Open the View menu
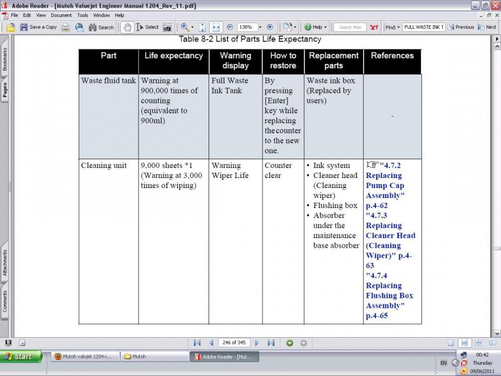The width and height of the screenshot is (501, 376). [x=41, y=15]
